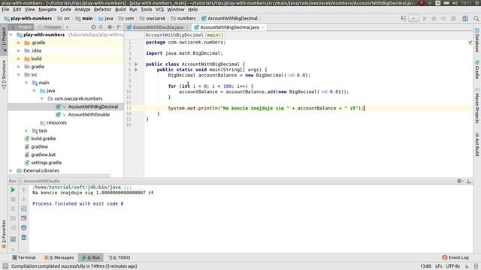This screenshot has width=481, height=270.
Task: Toggle scroll to end icon in Run console
Action: point(23,218)
